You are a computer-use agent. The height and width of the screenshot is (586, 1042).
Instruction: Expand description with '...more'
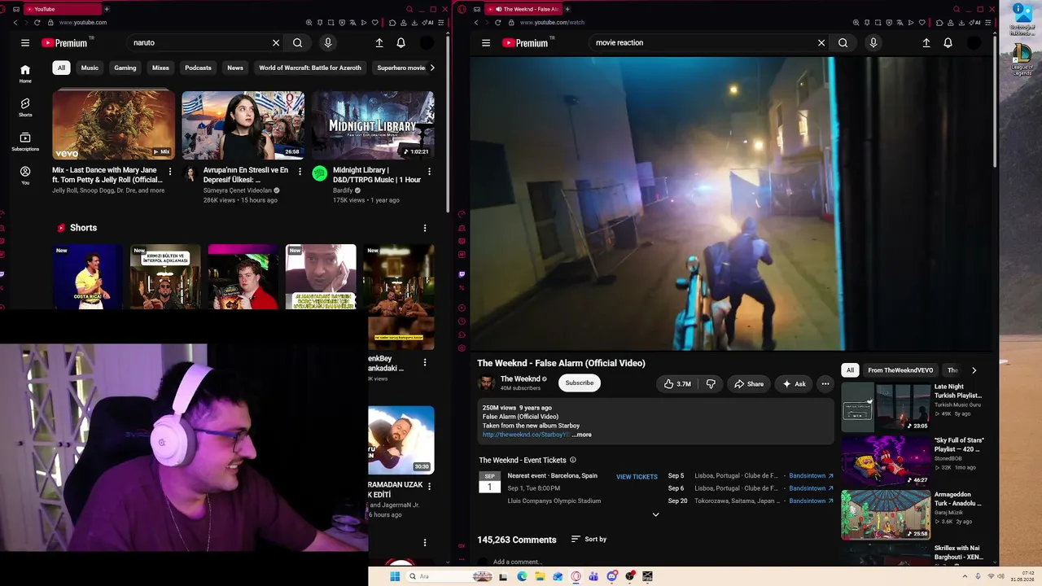pos(582,435)
